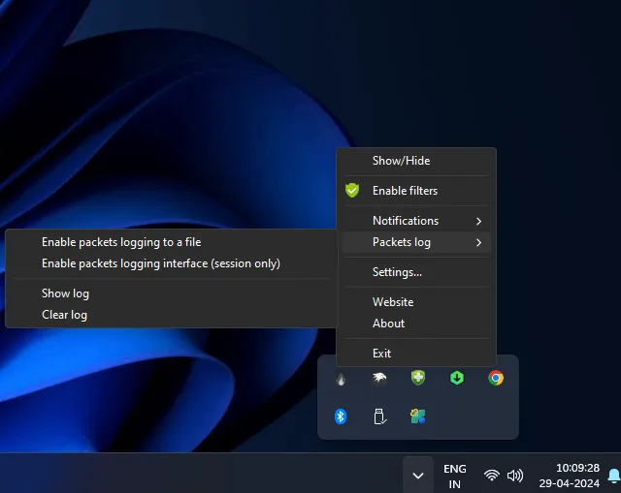Click the green download arrow tray icon
Viewport: 621px width, 493px height.
(457, 378)
